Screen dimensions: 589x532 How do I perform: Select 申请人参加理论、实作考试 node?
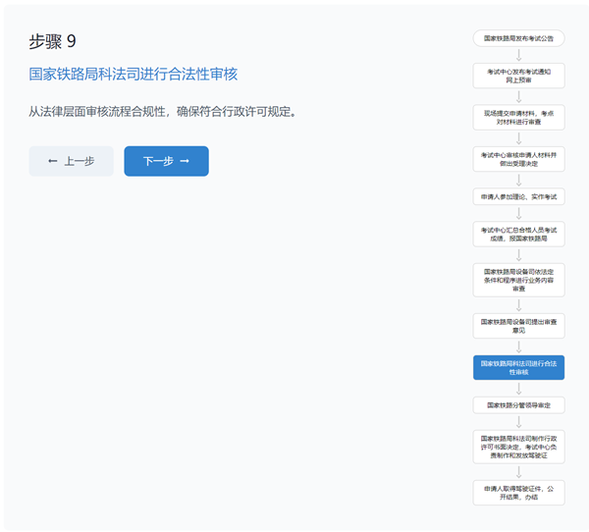click(518, 196)
